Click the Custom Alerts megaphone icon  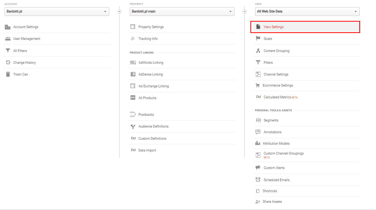point(258,167)
